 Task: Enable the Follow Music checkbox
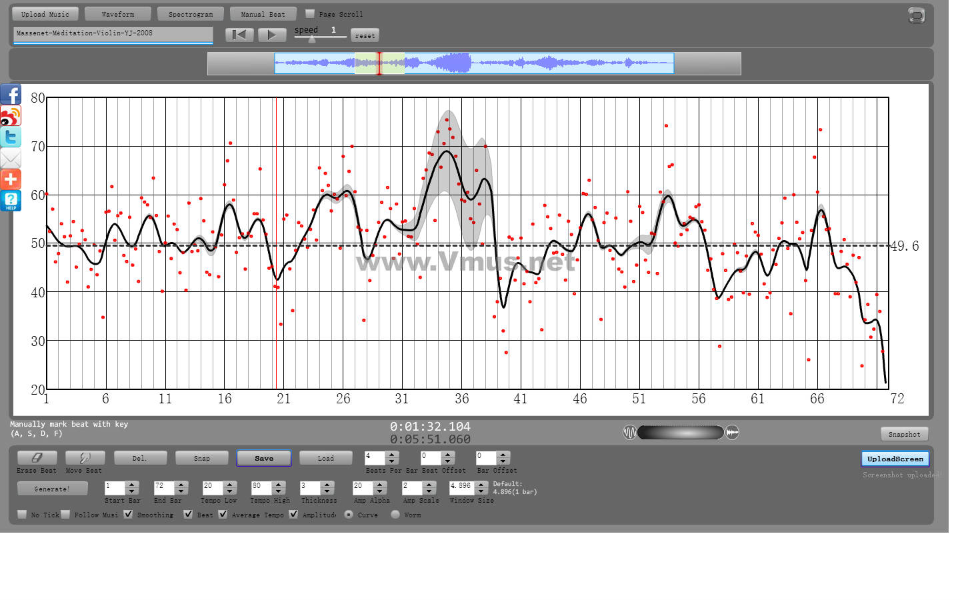(x=65, y=514)
